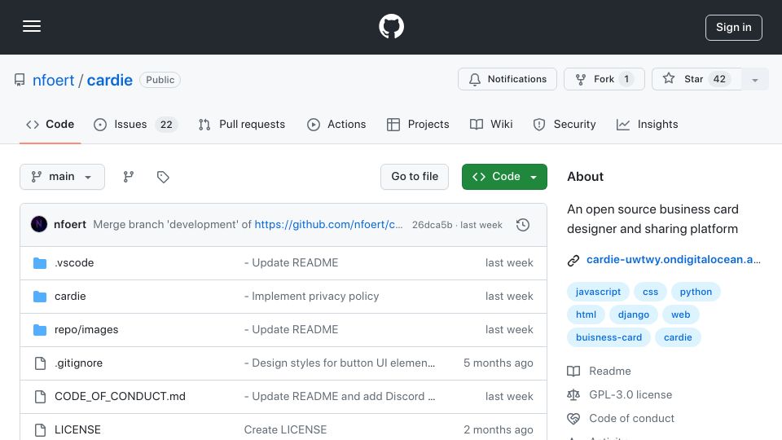Open the Insights tab

tap(648, 124)
